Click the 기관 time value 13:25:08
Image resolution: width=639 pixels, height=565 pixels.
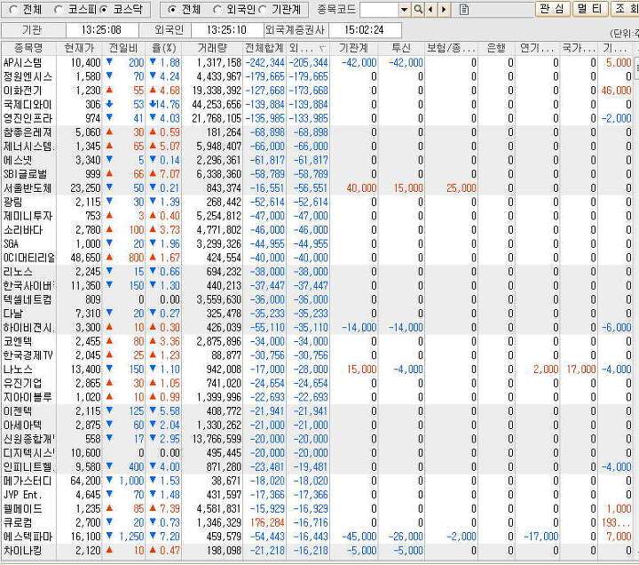[x=101, y=30]
